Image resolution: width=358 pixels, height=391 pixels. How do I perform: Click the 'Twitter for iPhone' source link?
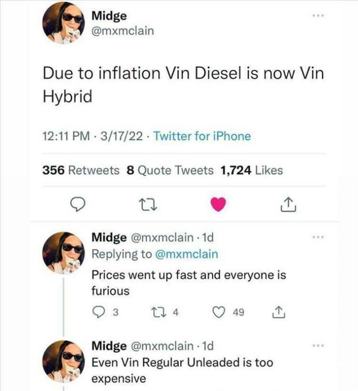point(202,136)
